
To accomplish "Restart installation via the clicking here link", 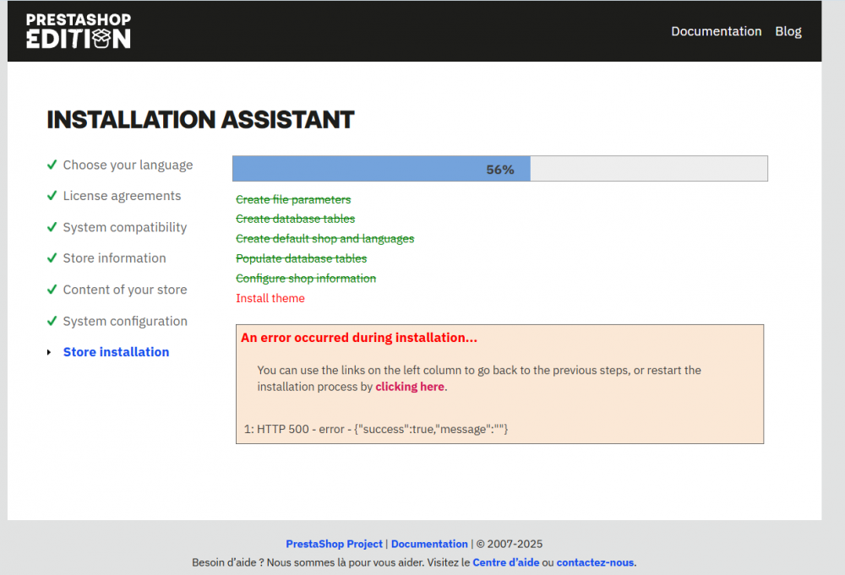I will pyautogui.click(x=410, y=387).
